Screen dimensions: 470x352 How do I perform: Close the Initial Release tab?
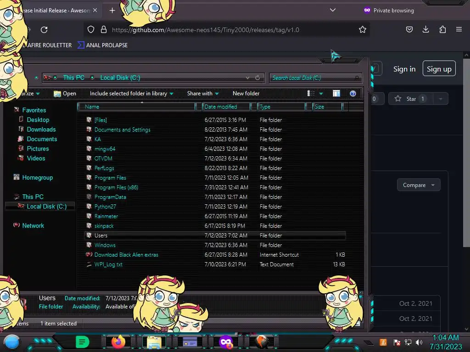[x=95, y=10]
